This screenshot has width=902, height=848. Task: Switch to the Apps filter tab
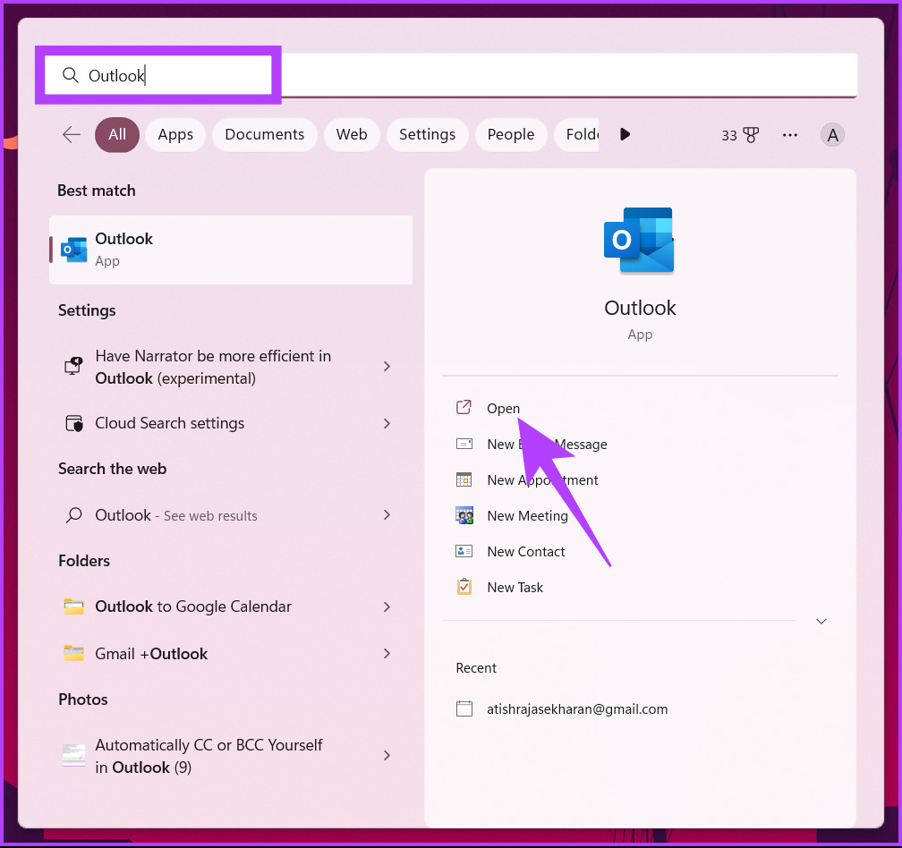point(175,134)
